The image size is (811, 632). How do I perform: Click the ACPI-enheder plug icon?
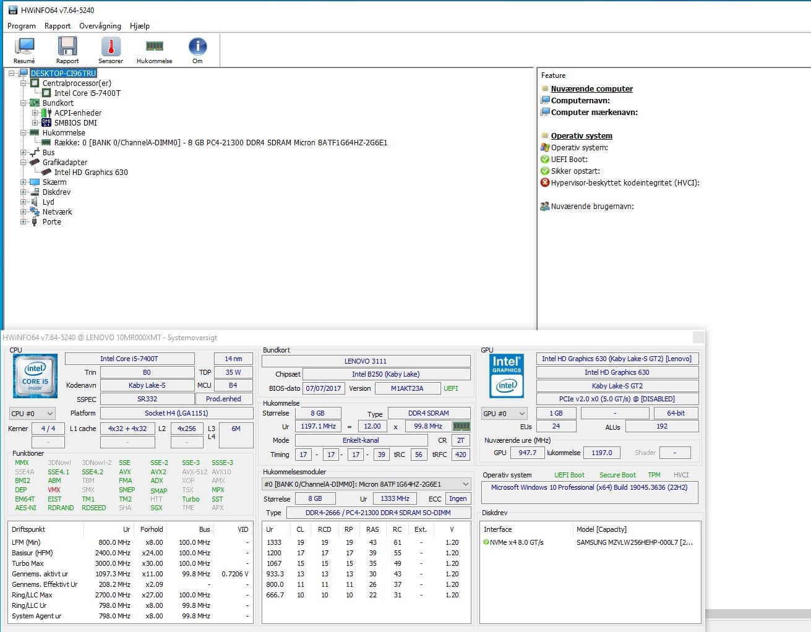46,113
